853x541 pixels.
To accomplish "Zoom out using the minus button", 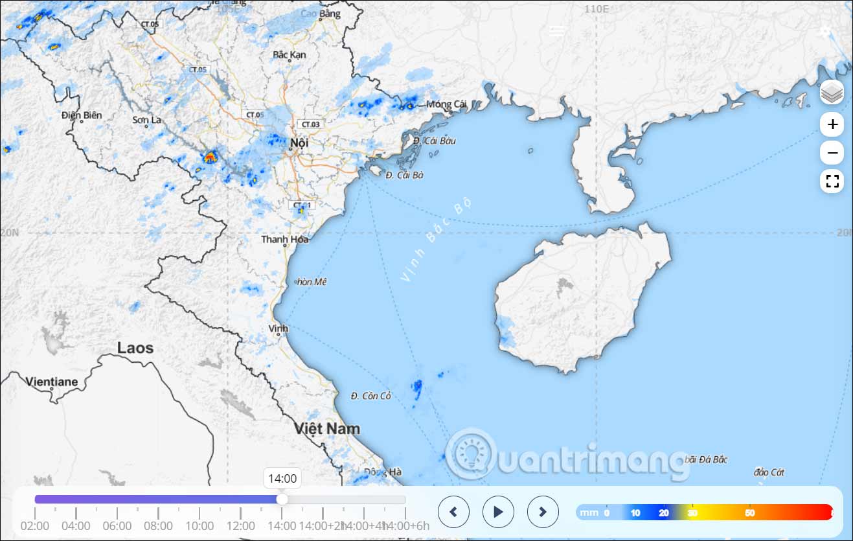I will tap(832, 153).
